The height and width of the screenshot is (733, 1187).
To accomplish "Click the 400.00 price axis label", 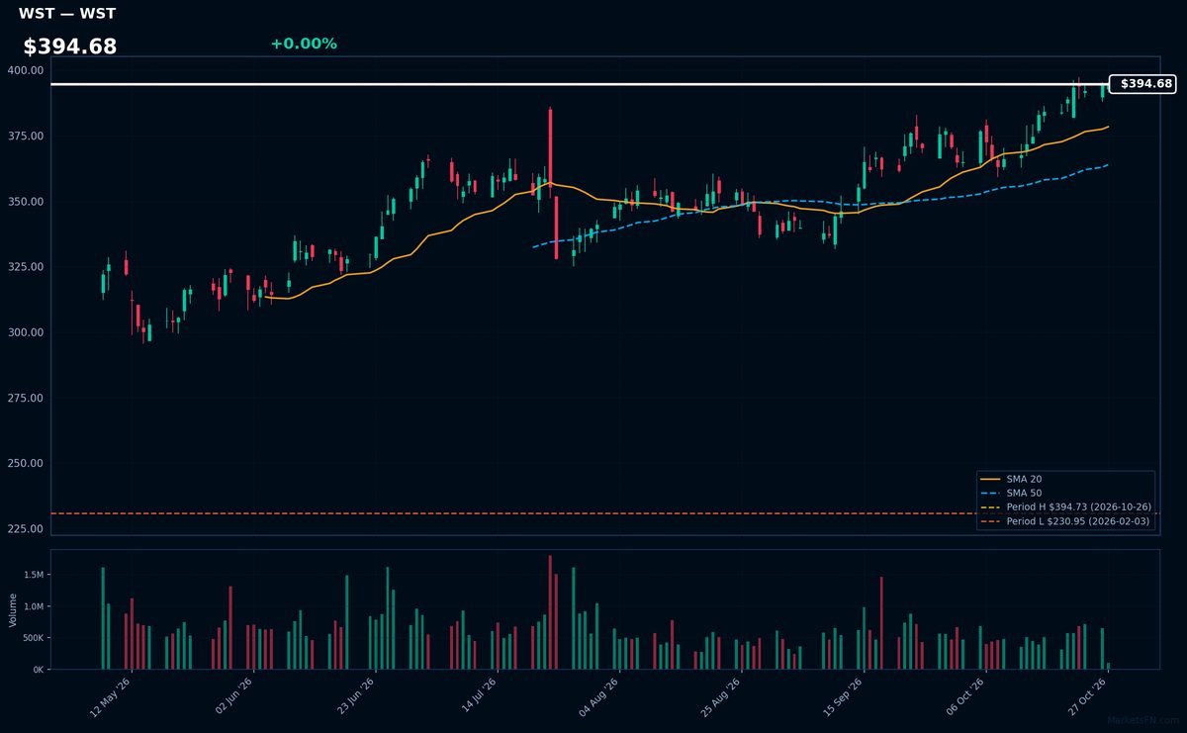I will [x=25, y=70].
